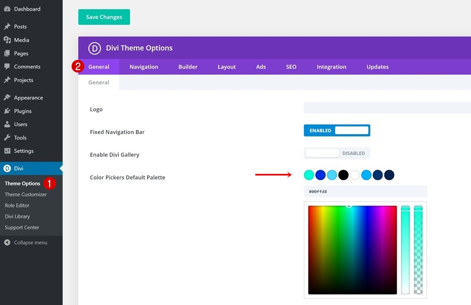Disable the Fixed Navigation Bar toggle
This screenshot has height=305, width=471.
337,131
